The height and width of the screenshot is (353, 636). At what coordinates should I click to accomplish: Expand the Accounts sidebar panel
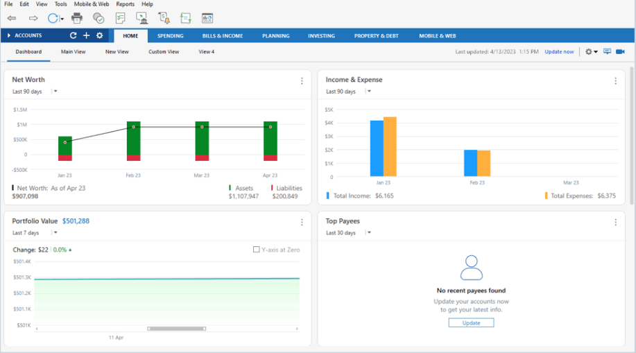pos(8,35)
